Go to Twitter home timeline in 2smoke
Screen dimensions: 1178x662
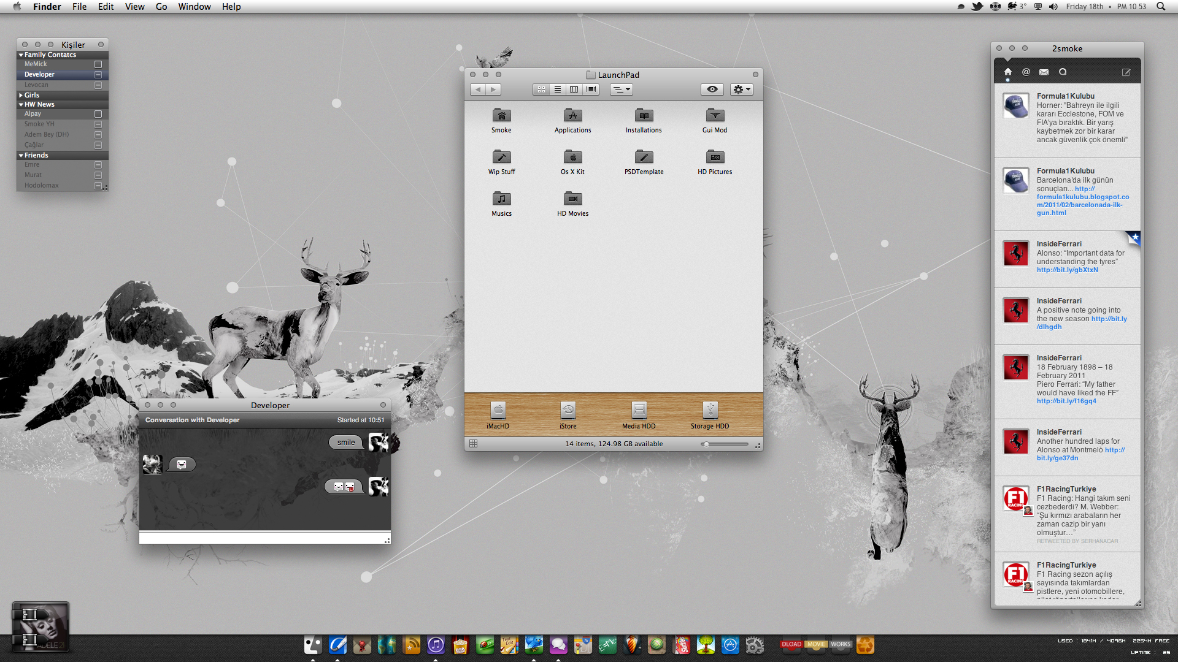click(1007, 72)
